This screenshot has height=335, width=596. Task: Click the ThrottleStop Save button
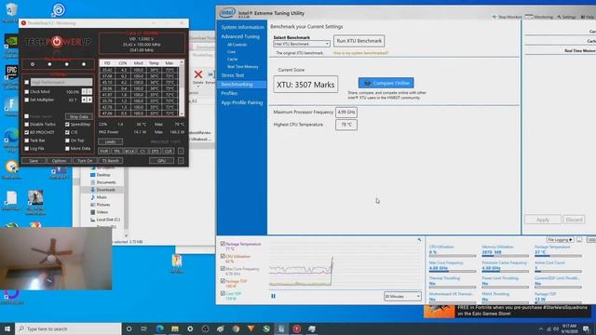click(34, 161)
